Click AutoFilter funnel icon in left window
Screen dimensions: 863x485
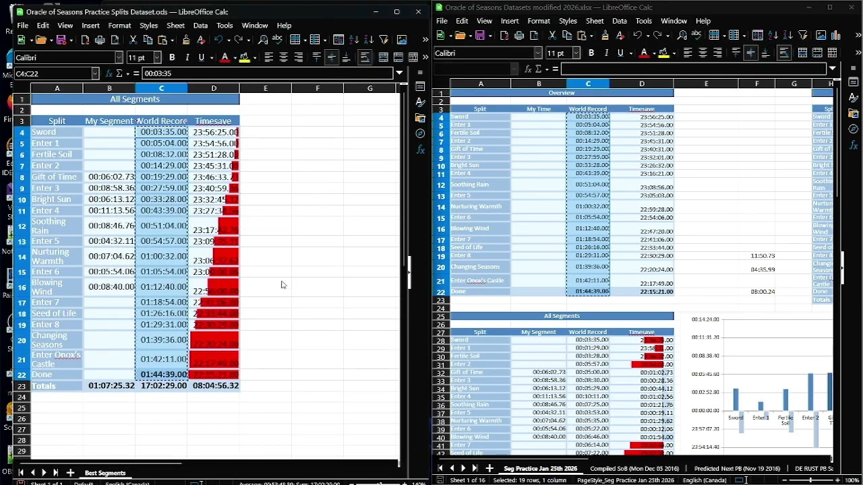coord(384,40)
